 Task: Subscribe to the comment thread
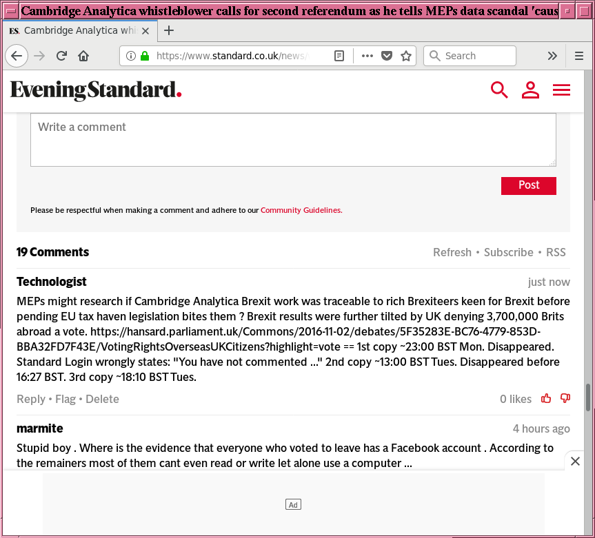509,253
